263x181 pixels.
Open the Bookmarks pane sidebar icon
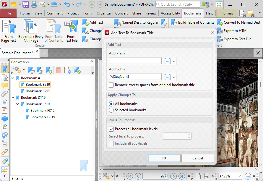(4, 69)
